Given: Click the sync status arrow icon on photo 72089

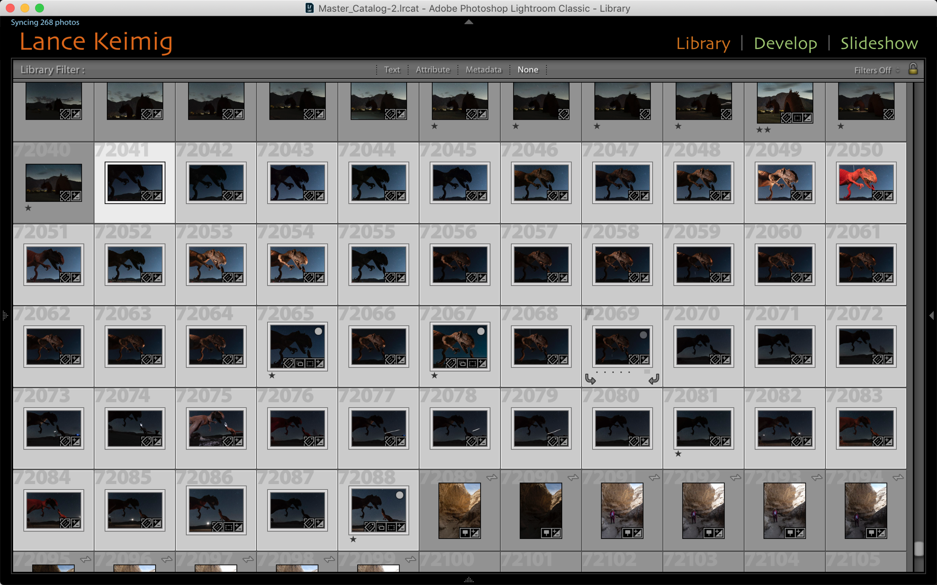Looking at the screenshot, I should click(x=492, y=478).
